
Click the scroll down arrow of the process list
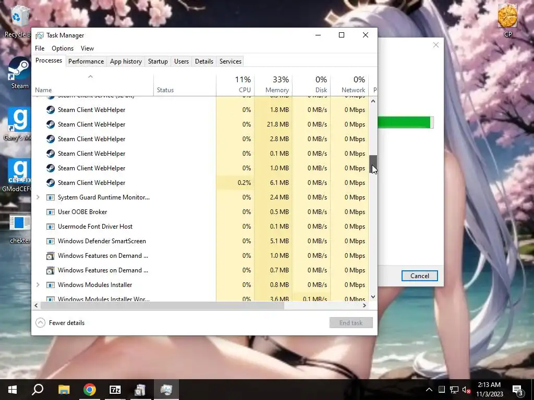pos(373,296)
